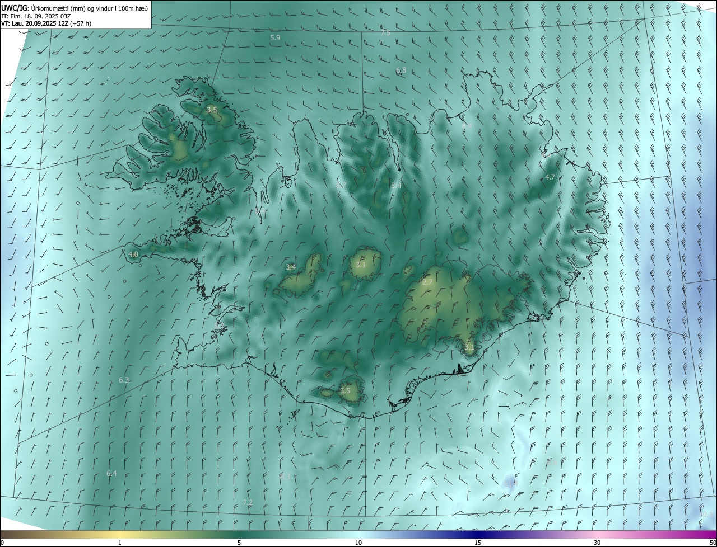Click the colorbar tick label "30"
This screenshot has width=717, height=547.
coord(597,543)
